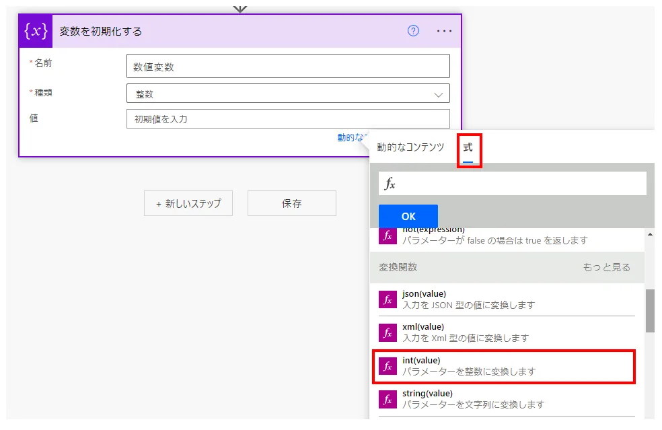Click the 値 initial value input field

pos(288,119)
